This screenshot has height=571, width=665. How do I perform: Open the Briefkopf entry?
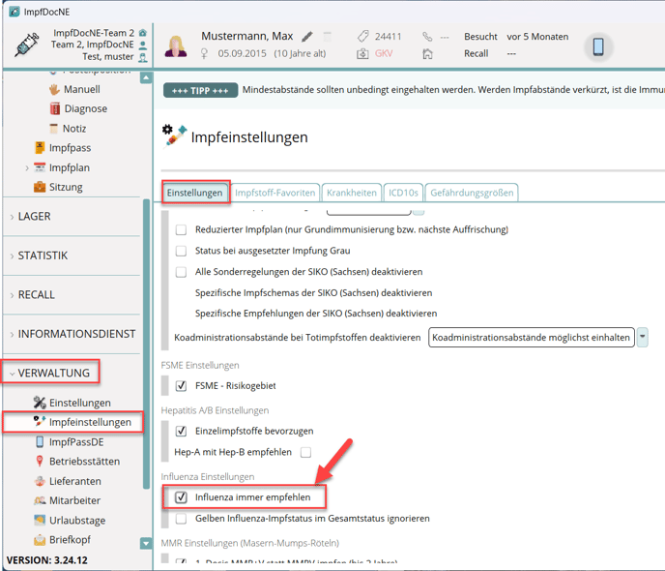click(x=72, y=540)
